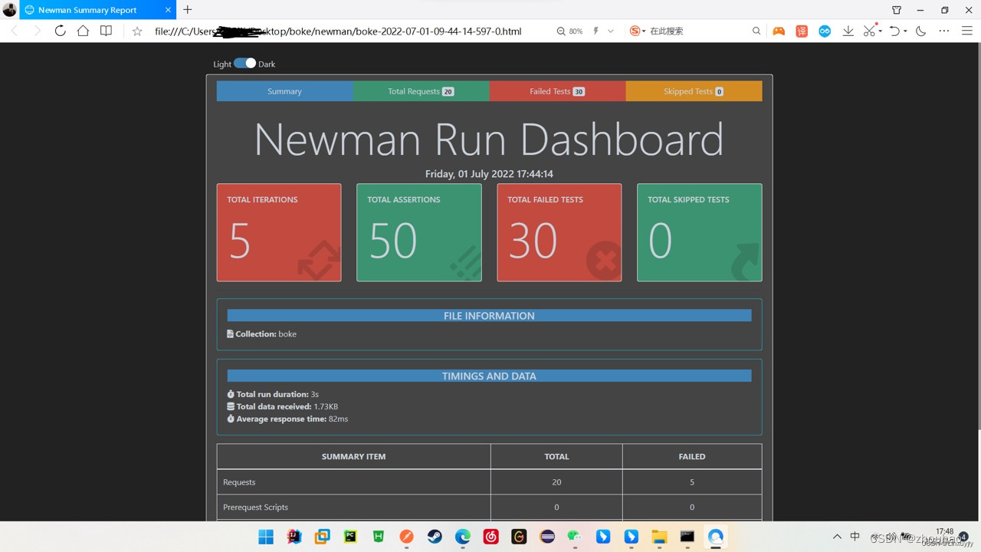This screenshot has width=981, height=552.
Task: Open the Total Requests tab
Action: (421, 91)
